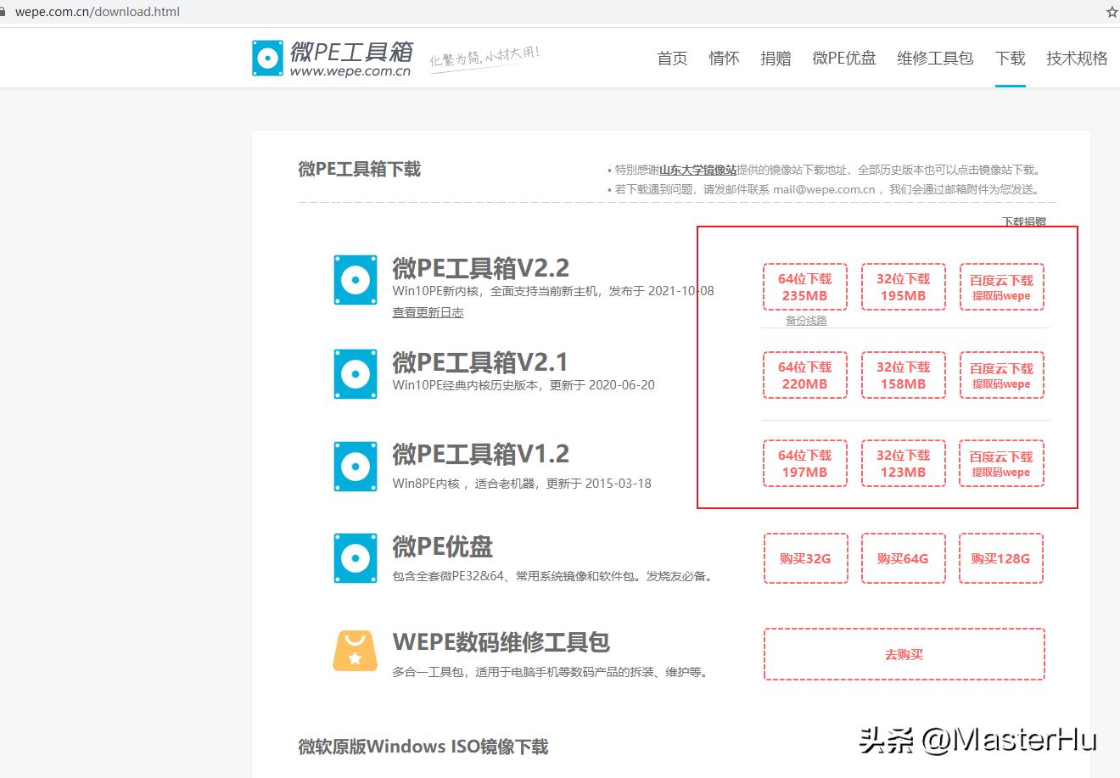Click the 去购买 button for the repair toolkit
The image size is (1120, 778).
click(x=903, y=653)
